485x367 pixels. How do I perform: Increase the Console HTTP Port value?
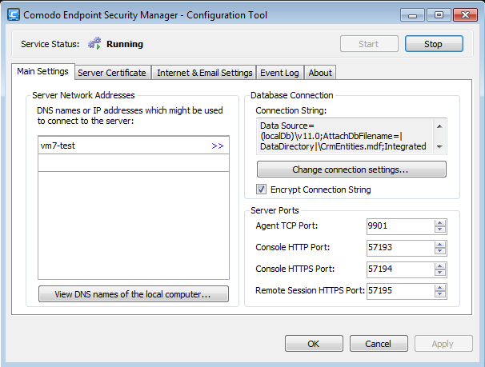[x=440, y=245]
